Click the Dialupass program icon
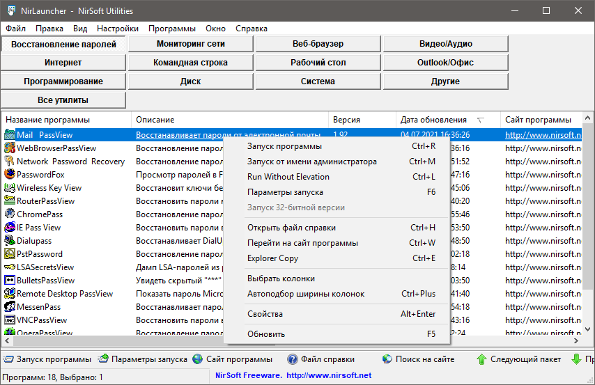595x385 pixels. tap(10, 241)
